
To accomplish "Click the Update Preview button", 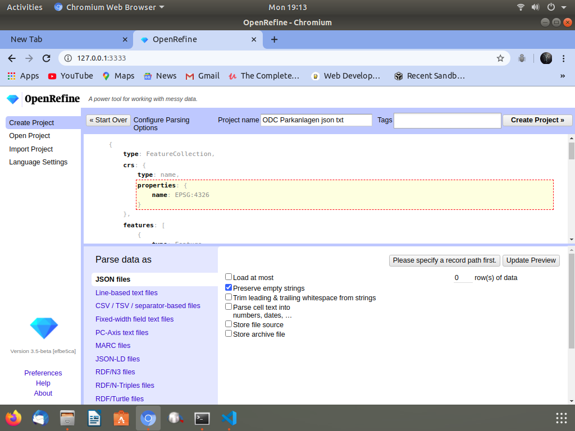I will (x=531, y=260).
